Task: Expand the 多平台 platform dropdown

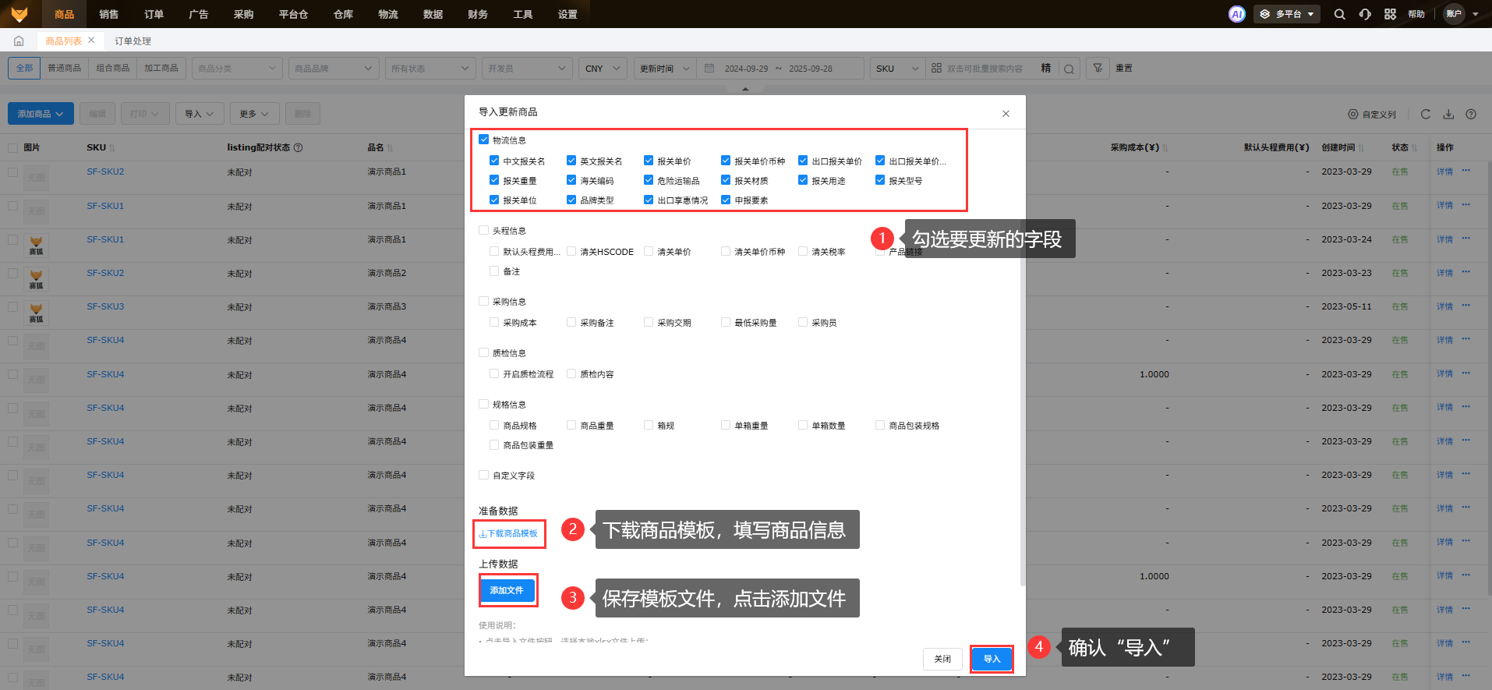Action: 1286,14
